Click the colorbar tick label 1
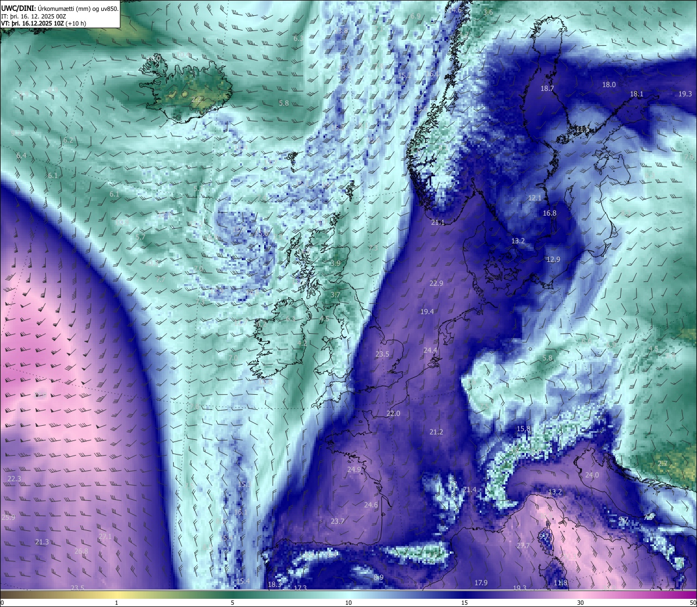 click(x=117, y=603)
